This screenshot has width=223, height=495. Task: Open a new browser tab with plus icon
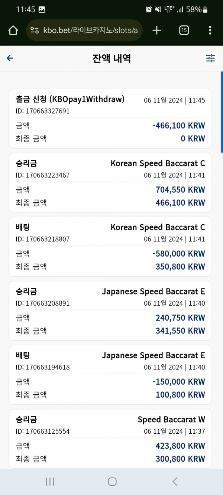pos(157,30)
